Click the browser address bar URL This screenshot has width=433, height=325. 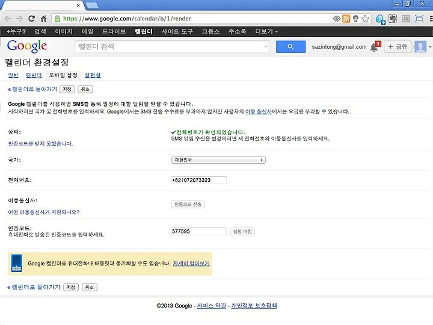click(127, 19)
